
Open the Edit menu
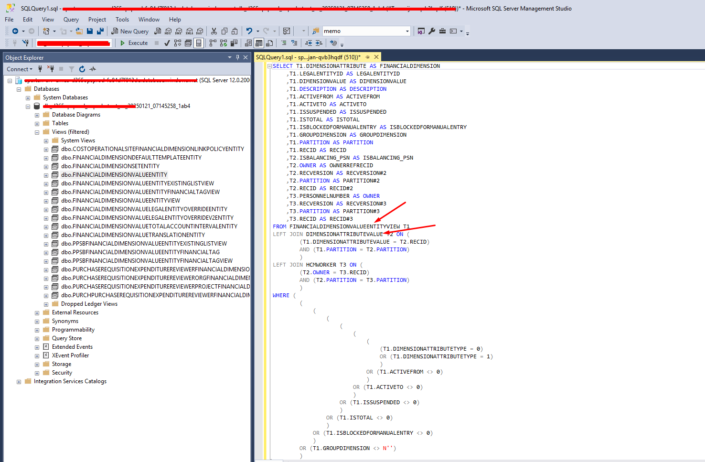click(x=28, y=20)
